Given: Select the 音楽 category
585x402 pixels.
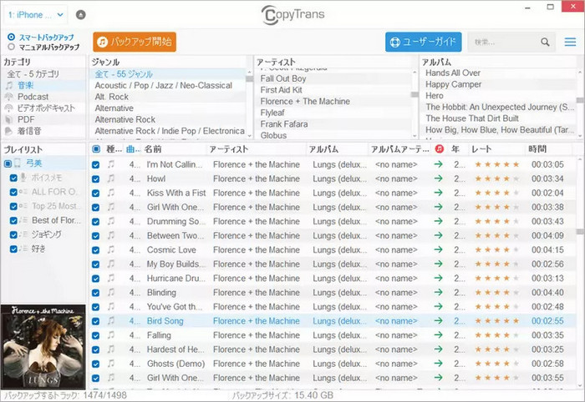Looking at the screenshot, I should 25,85.
